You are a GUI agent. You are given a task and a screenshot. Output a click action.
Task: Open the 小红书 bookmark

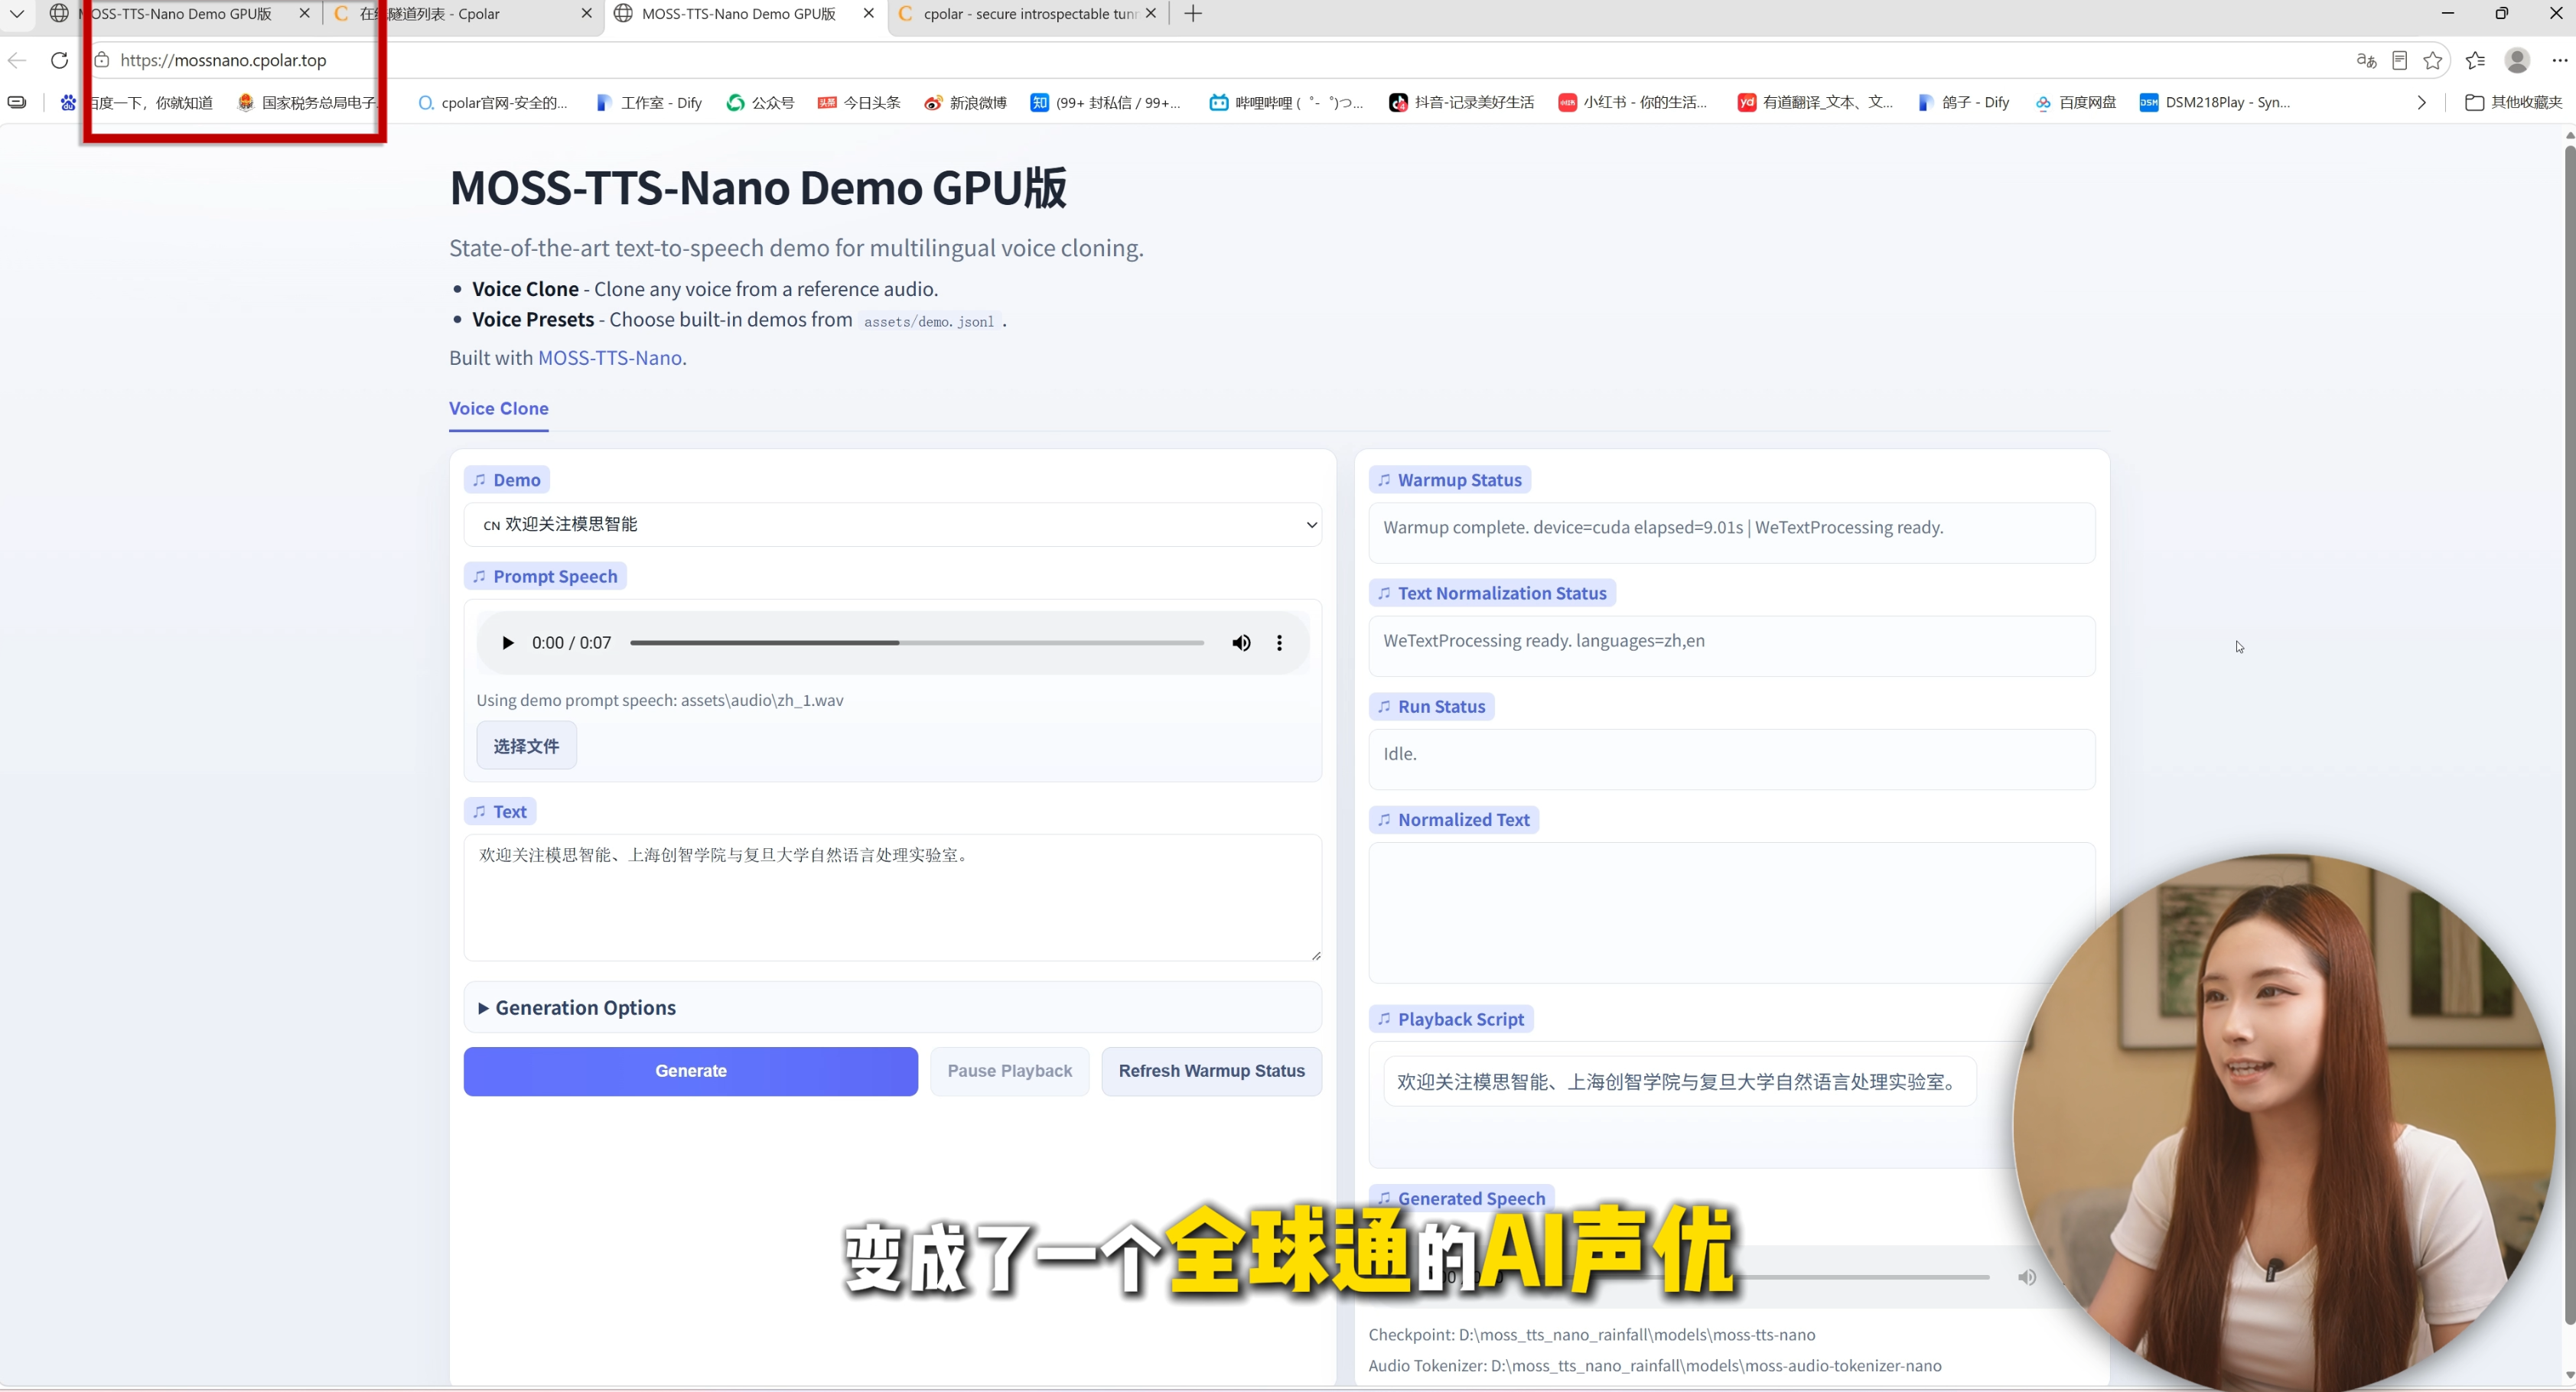coord(1633,102)
